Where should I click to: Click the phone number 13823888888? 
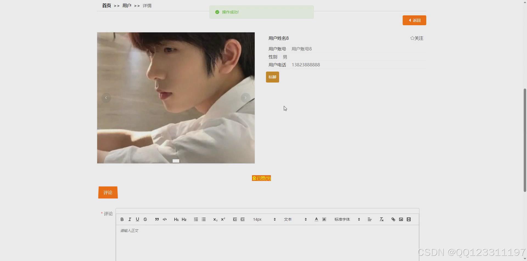pos(306,65)
